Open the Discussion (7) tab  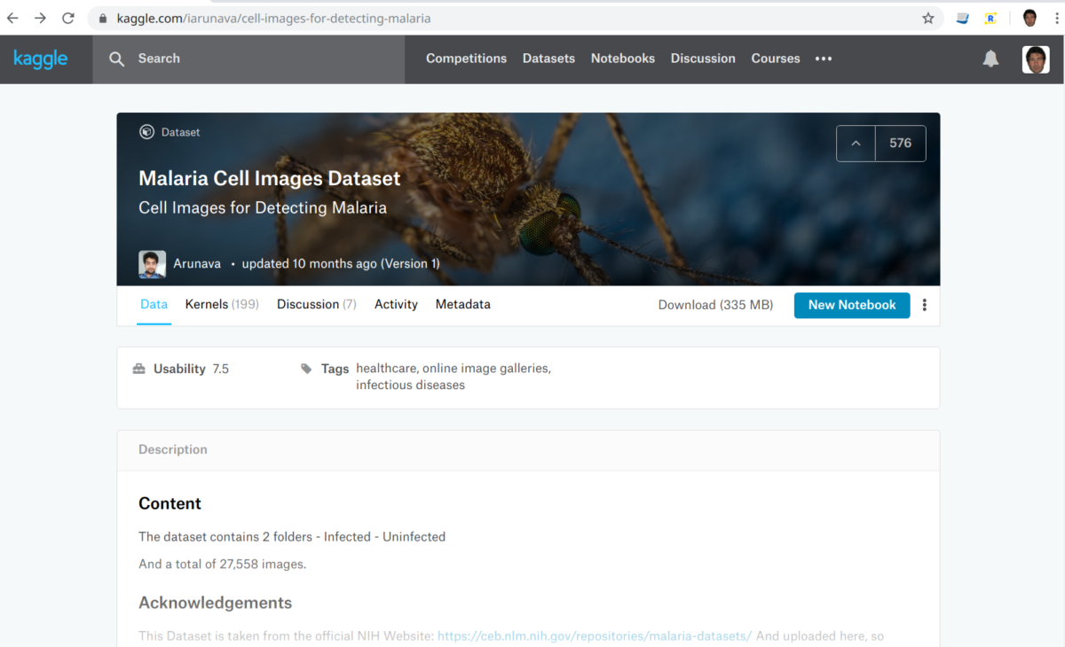point(316,304)
